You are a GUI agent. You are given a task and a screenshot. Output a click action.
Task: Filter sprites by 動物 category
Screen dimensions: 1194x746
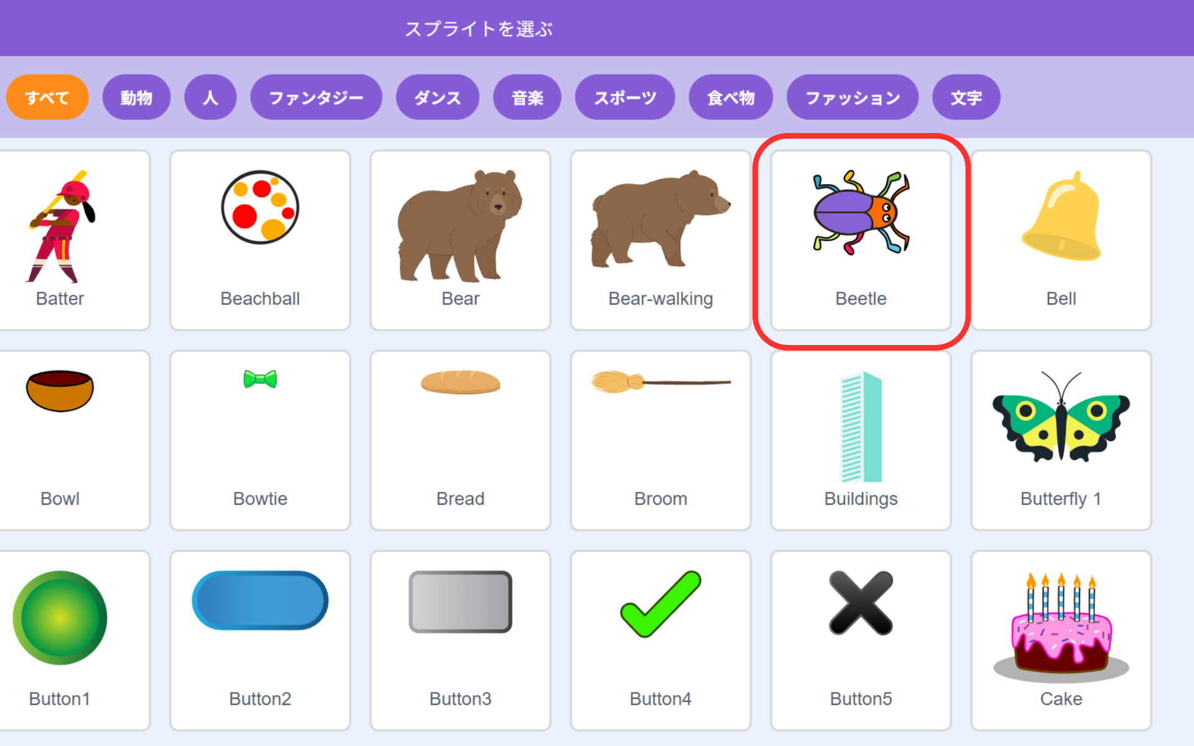pyautogui.click(x=136, y=98)
